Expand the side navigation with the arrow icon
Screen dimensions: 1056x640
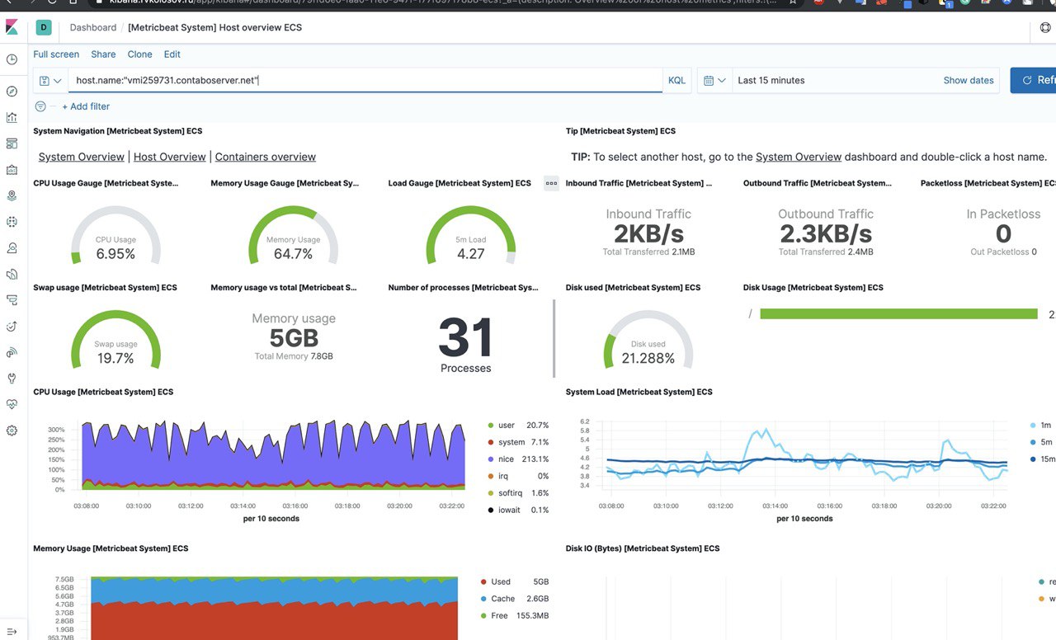click(12, 631)
